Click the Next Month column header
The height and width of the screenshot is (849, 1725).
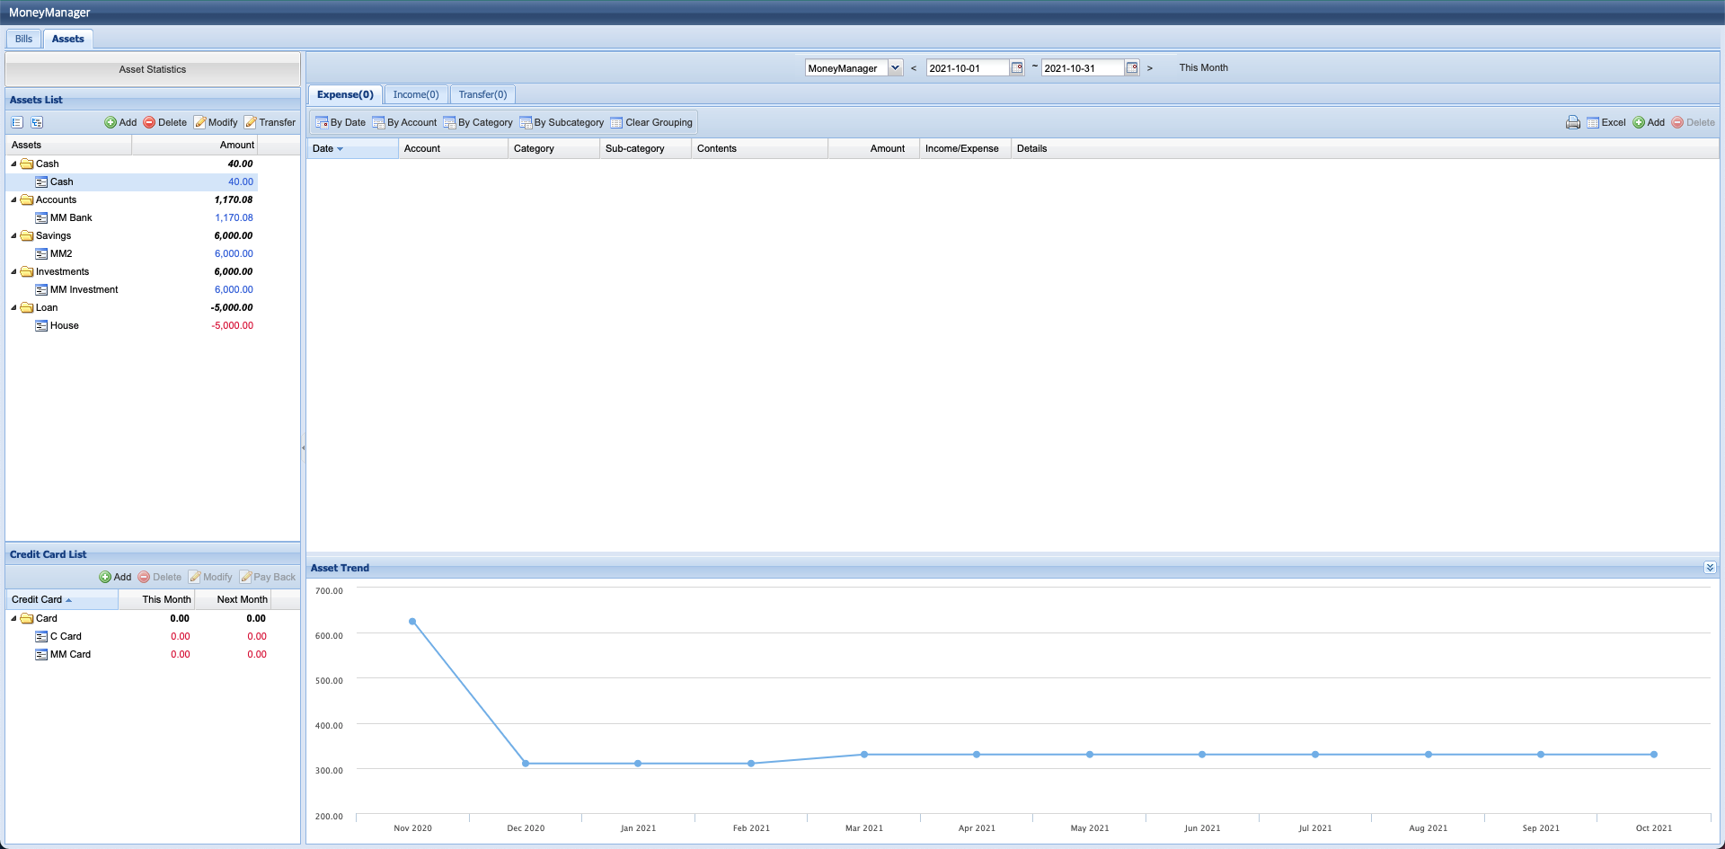click(233, 599)
